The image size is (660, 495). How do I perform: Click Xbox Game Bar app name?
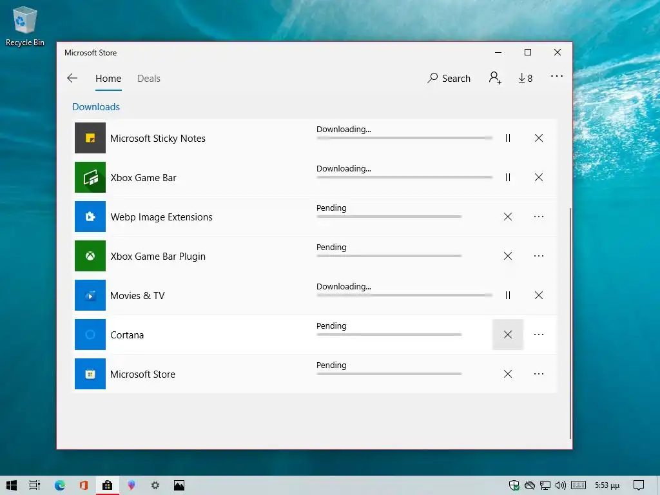pos(143,178)
